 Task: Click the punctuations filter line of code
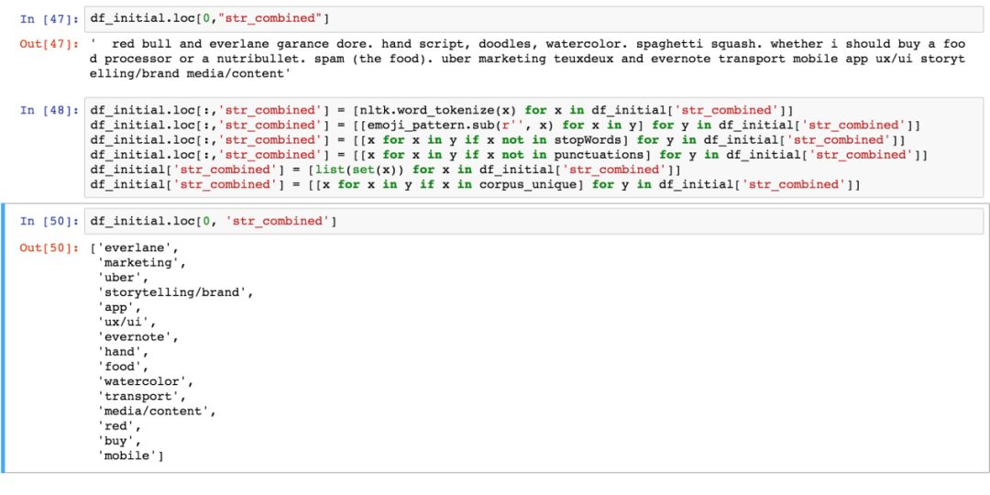coord(509,155)
